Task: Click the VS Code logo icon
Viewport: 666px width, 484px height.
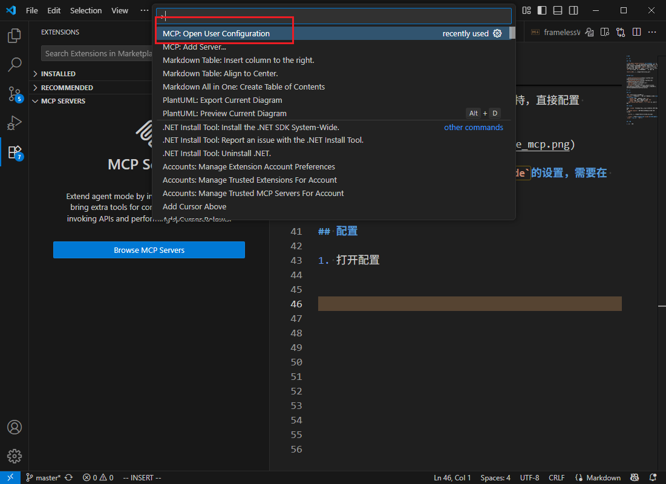Action: click(x=11, y=10)
